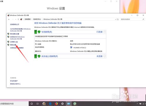Go up one level with the up arrow
The width and height of the screenshot is (146, 106).
[18, 19]
